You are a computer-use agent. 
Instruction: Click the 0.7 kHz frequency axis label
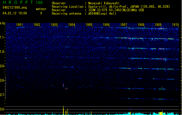pos(2,95)
